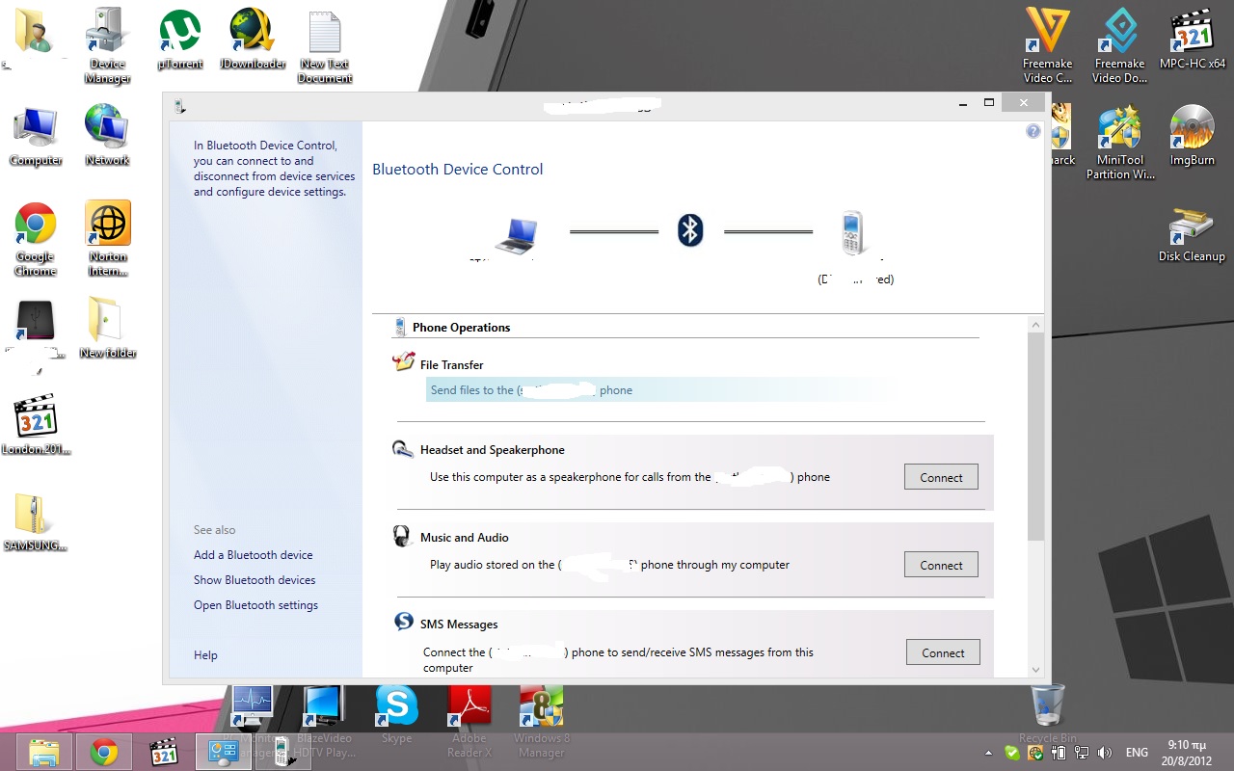
Task: Click the Phone Operations heading text
Action: coord(461,328)
